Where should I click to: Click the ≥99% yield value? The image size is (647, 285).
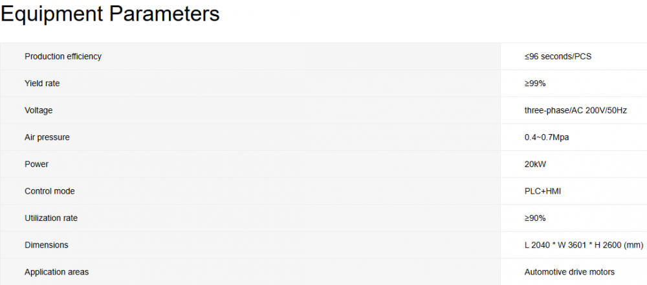point(536,84)
